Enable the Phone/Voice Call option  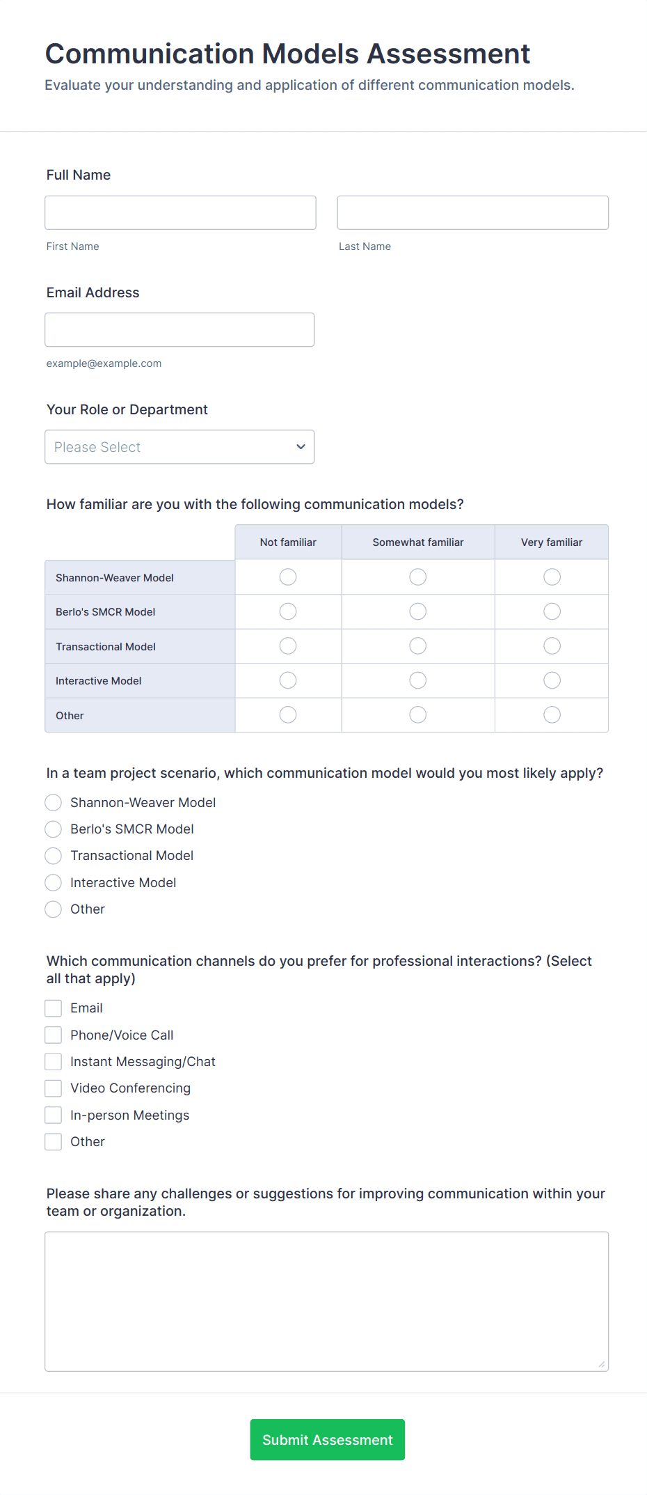pos(53,1034)
